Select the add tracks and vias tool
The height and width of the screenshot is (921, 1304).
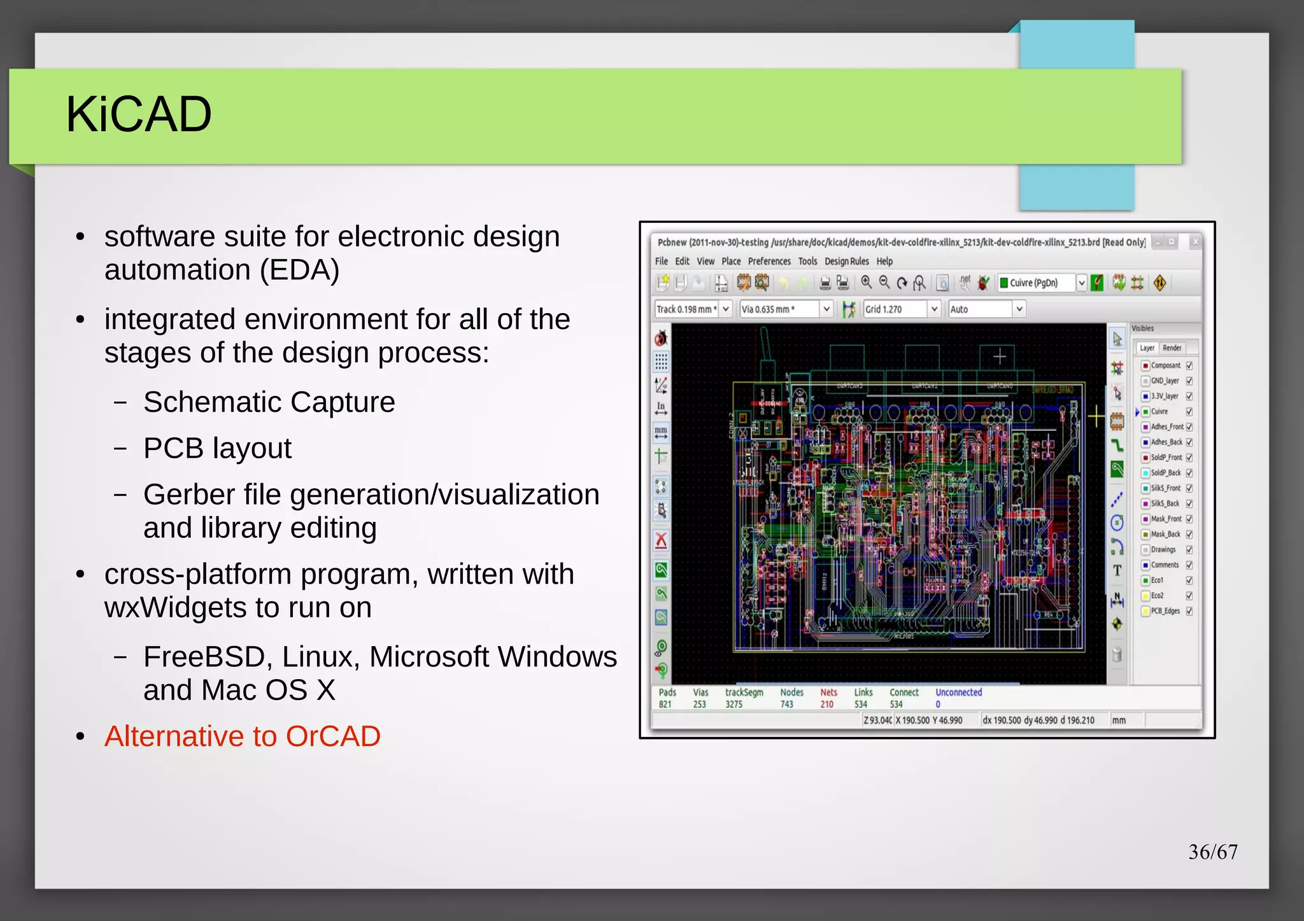click(1117, 445)
